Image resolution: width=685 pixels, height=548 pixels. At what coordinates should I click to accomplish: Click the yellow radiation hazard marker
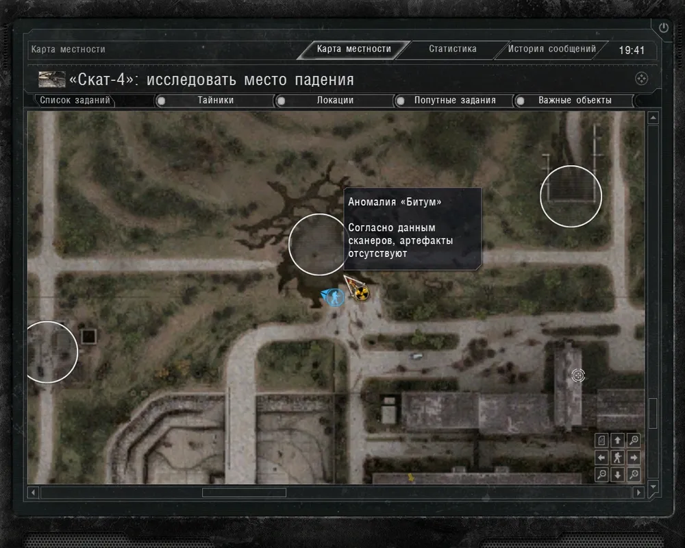(361, 294)
